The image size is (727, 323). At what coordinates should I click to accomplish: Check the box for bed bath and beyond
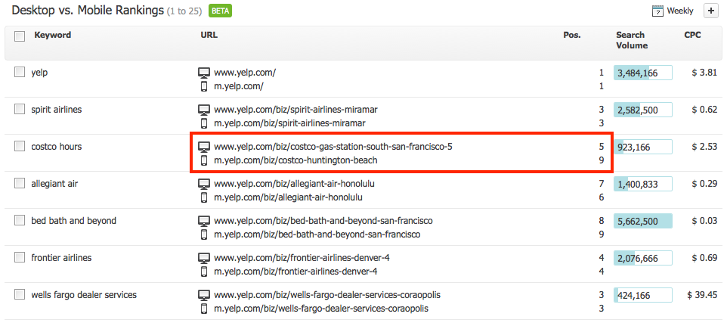point(20,220)
